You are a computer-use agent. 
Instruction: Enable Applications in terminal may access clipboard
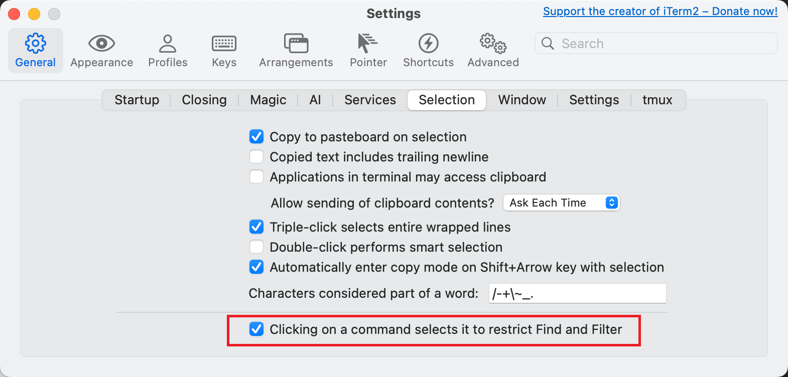[x=256, y=177]
